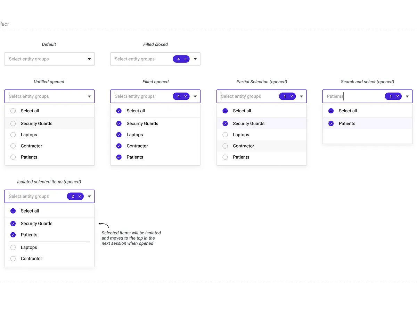Click indeterminate Select all icon in Partial Selection list

225,111
